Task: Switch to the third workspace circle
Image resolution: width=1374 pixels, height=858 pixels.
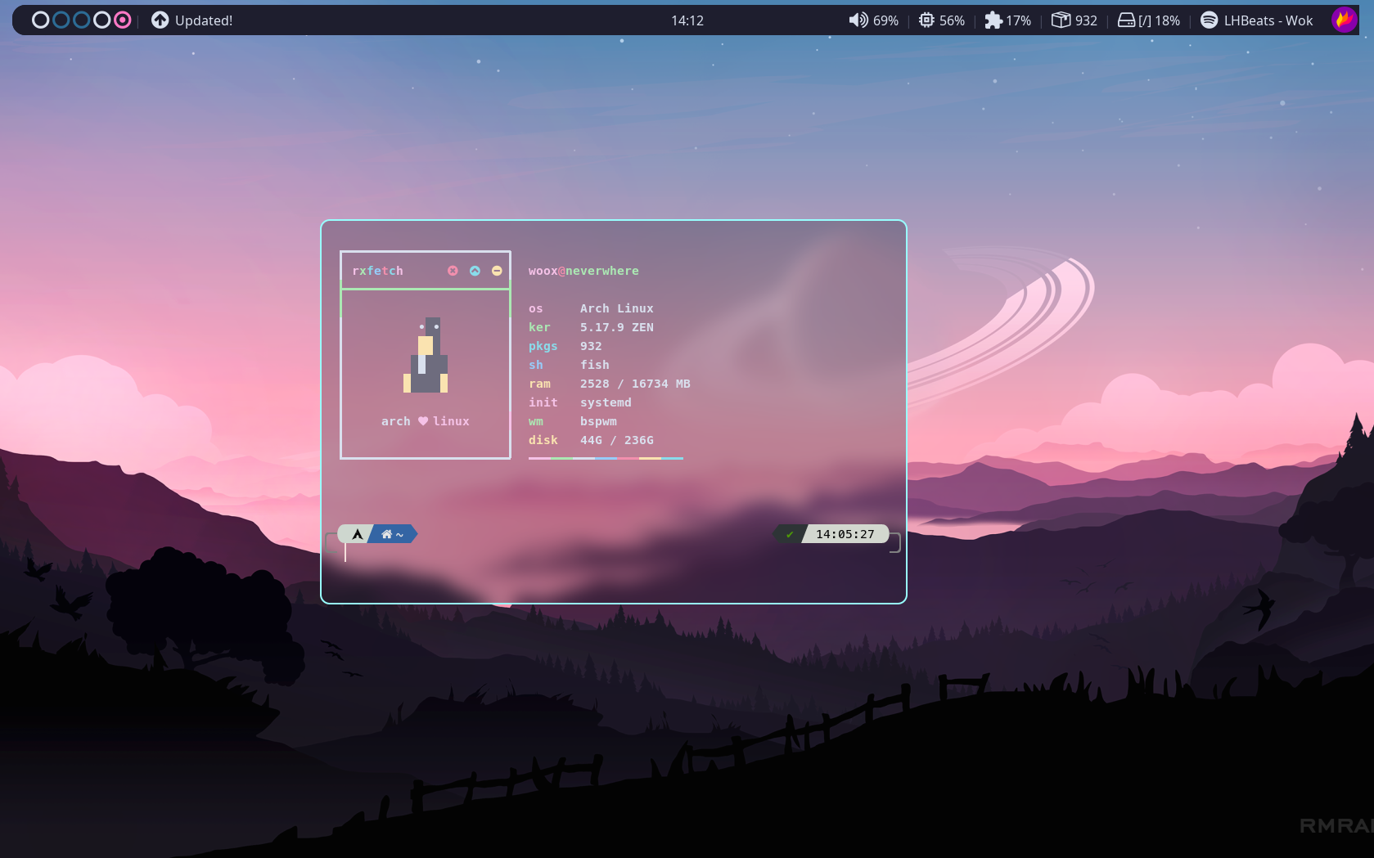Action: click(x=81, y=20)
